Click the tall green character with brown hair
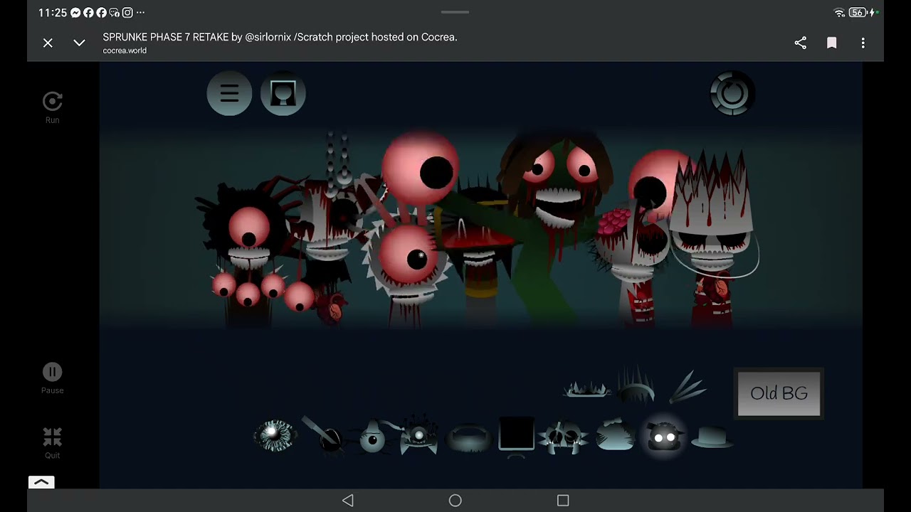 coord(559,228)
